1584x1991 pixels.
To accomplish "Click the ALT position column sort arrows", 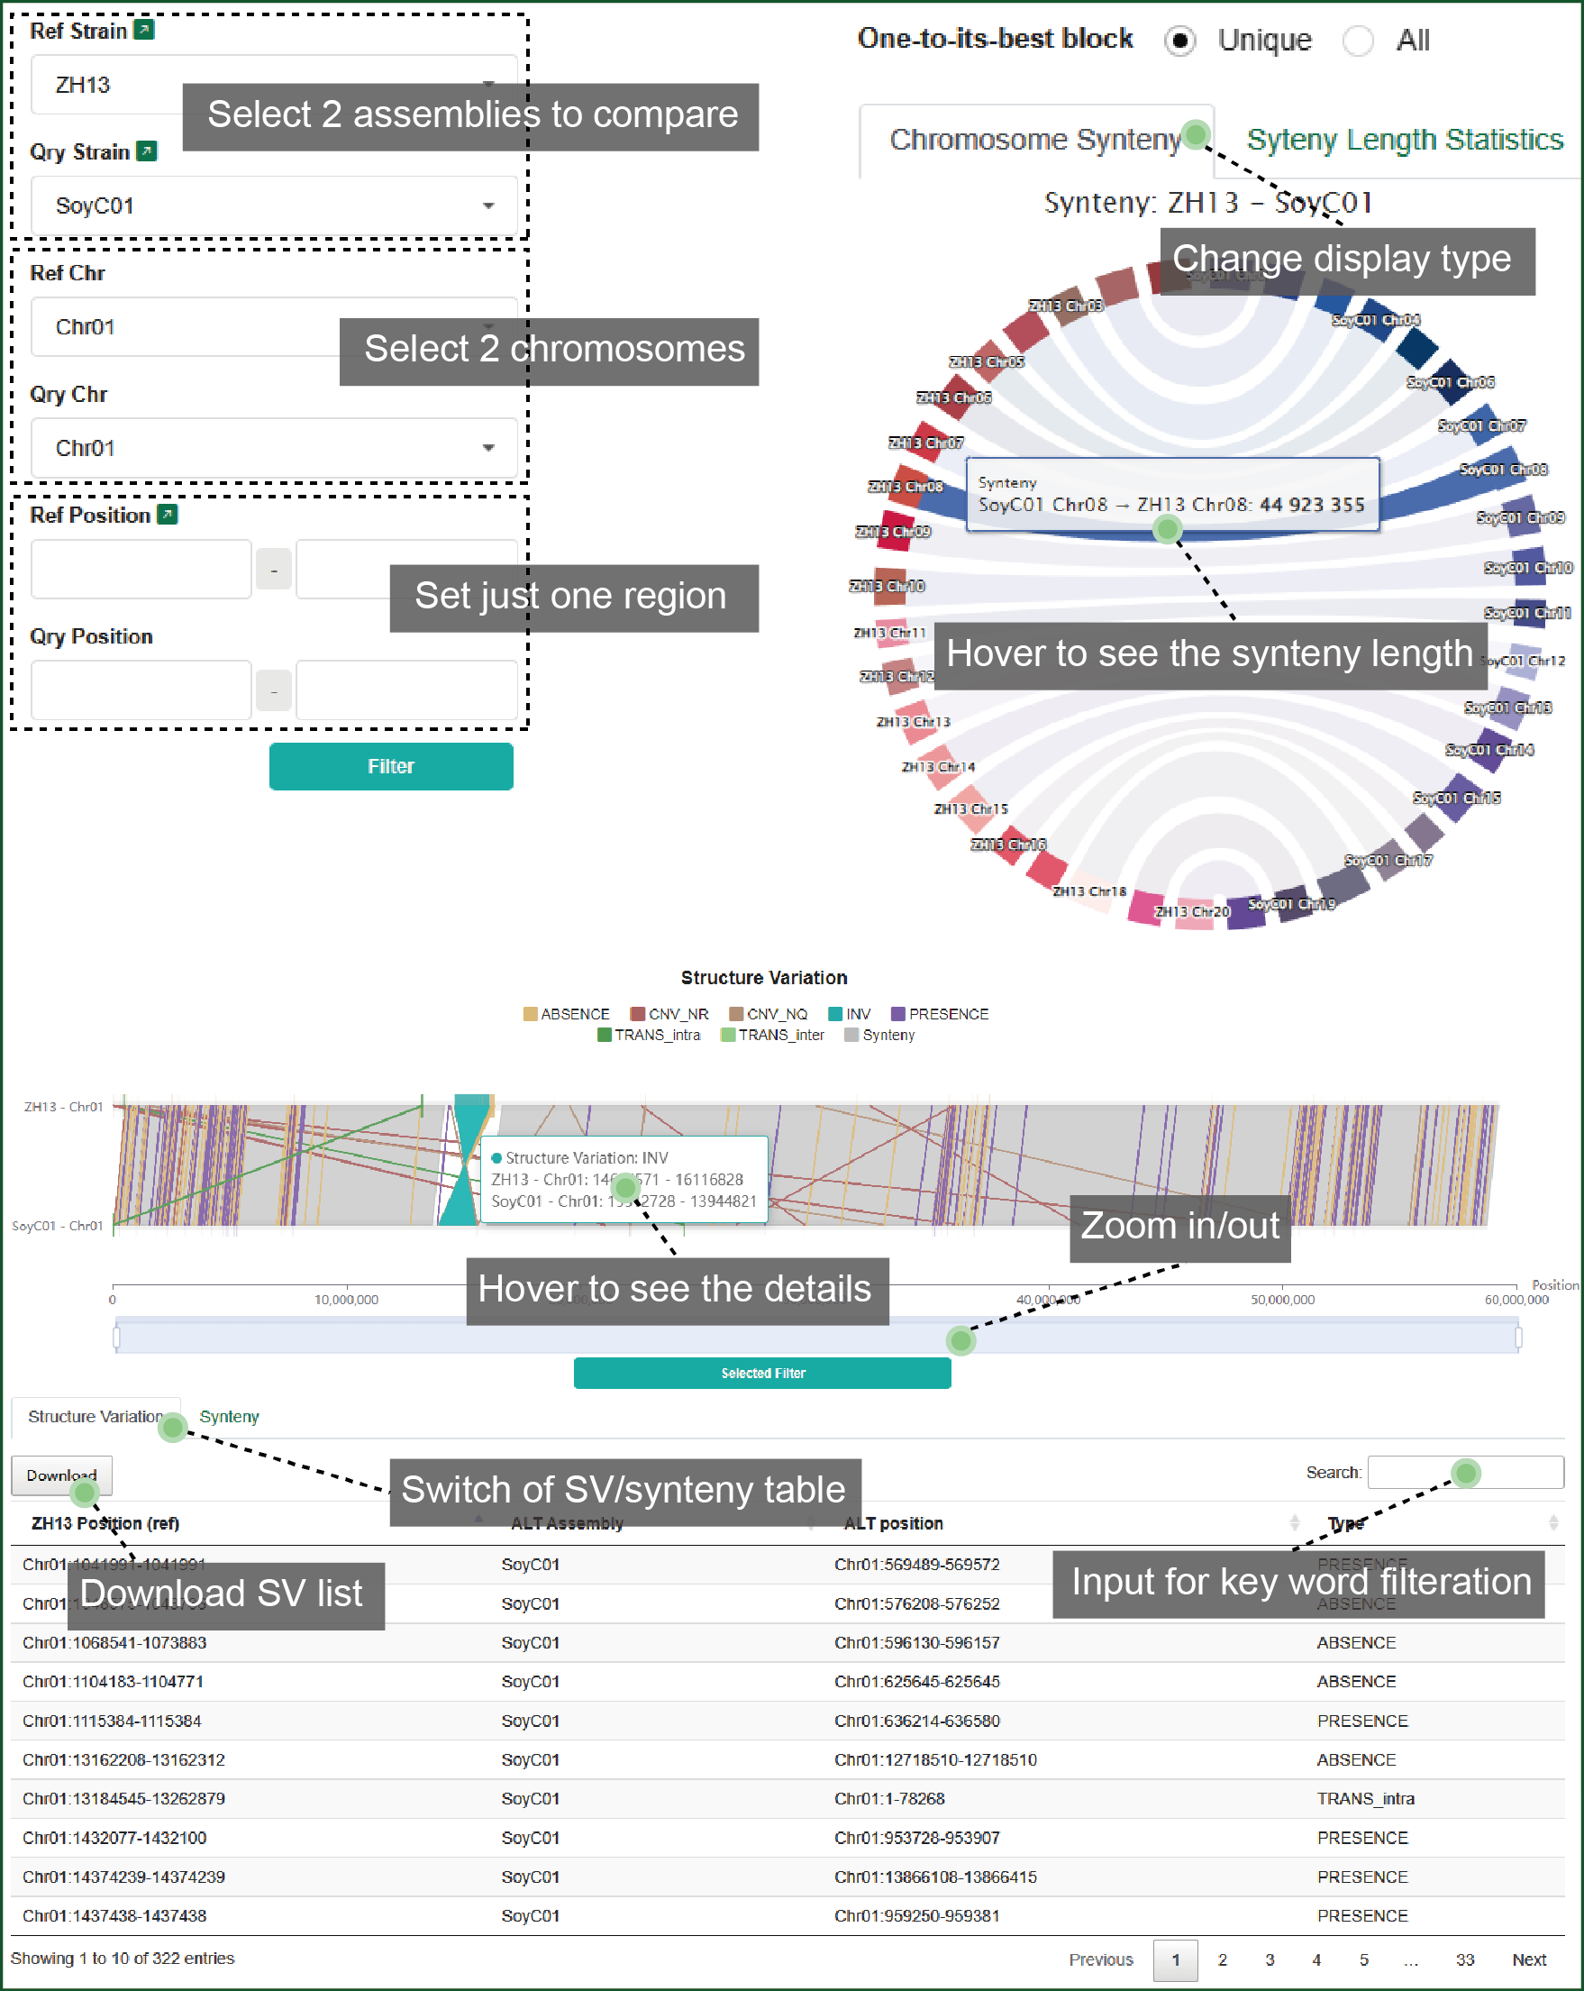I will [x=1294, y=1523].
